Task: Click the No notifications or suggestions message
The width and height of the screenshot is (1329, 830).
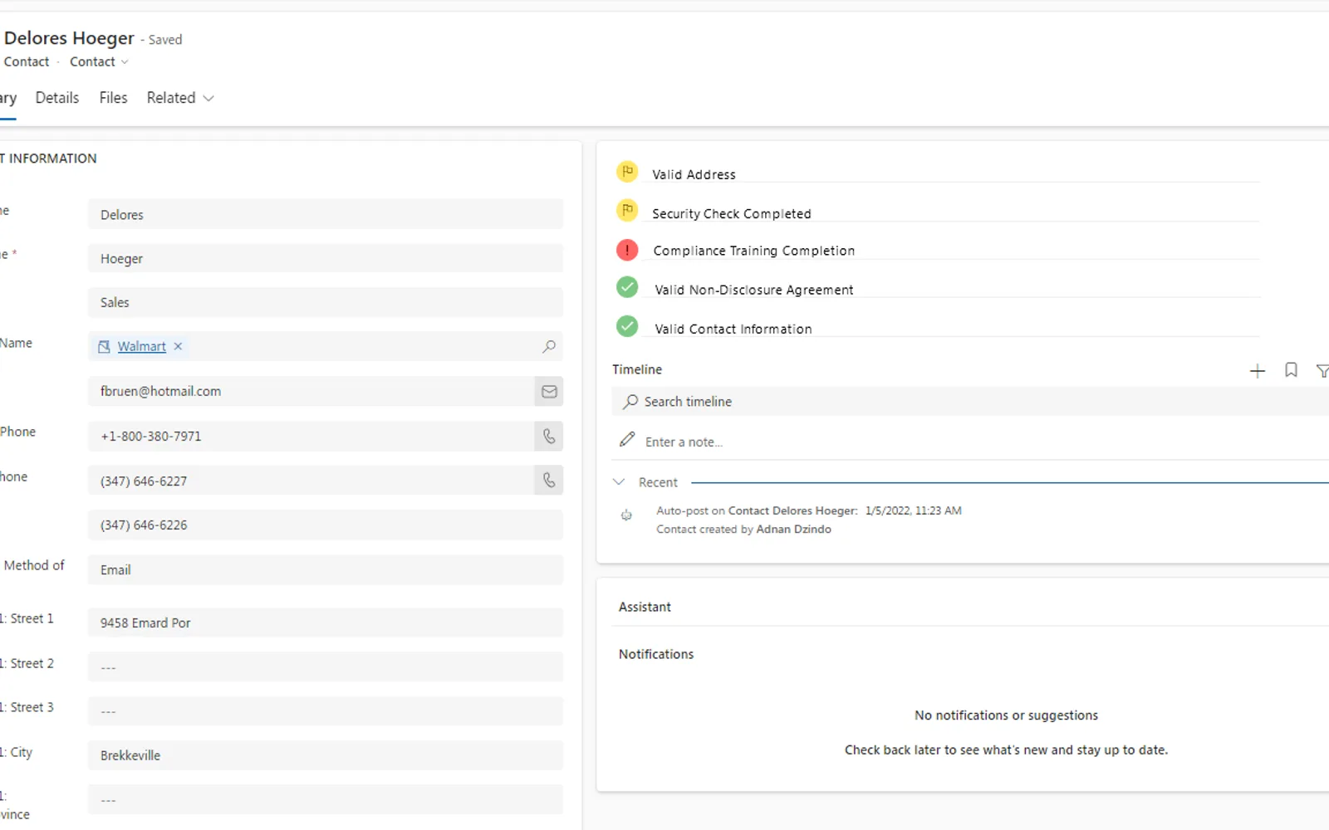Action: click(1006, 715)
